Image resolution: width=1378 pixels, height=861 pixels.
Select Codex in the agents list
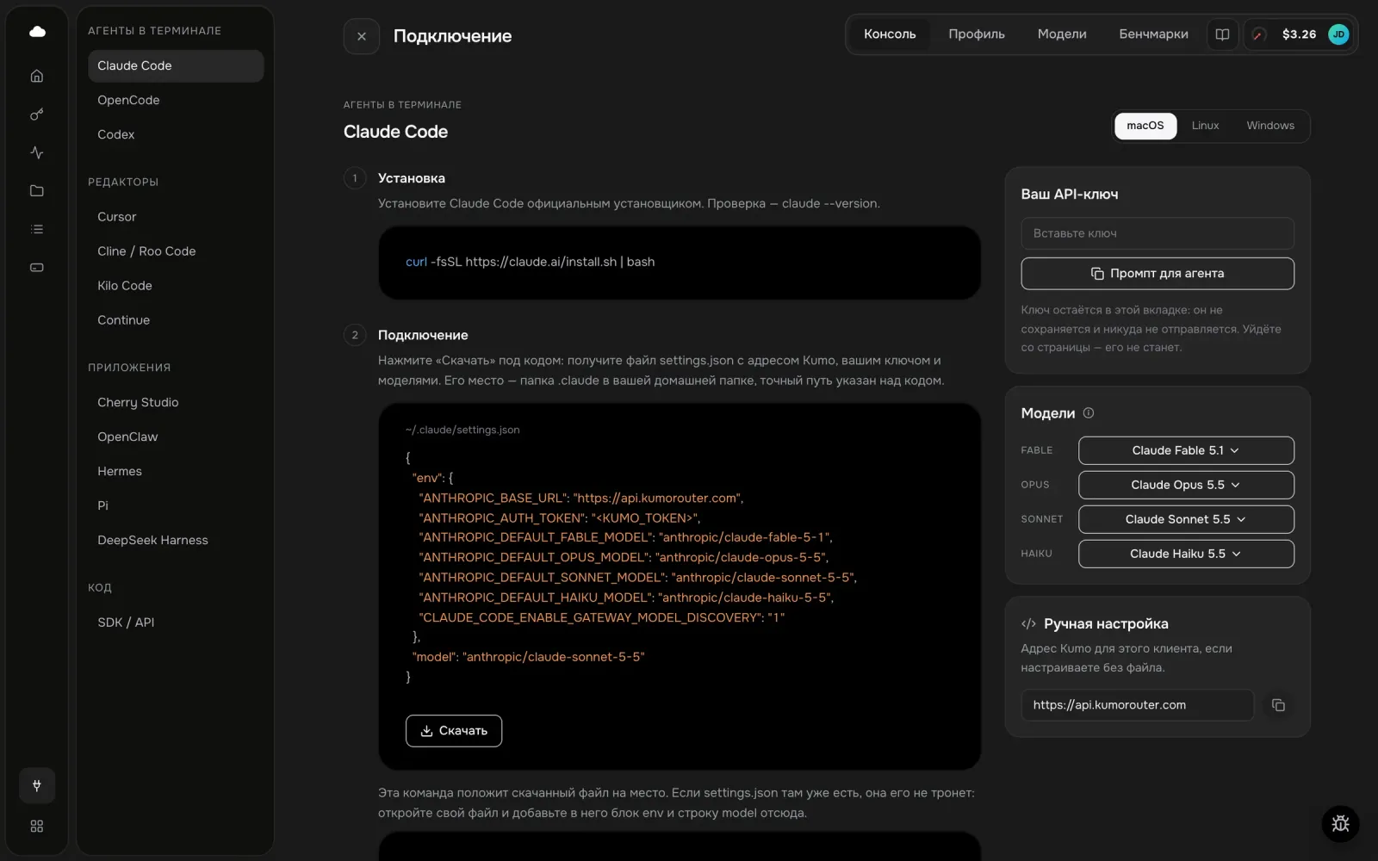tap(176, 135)
